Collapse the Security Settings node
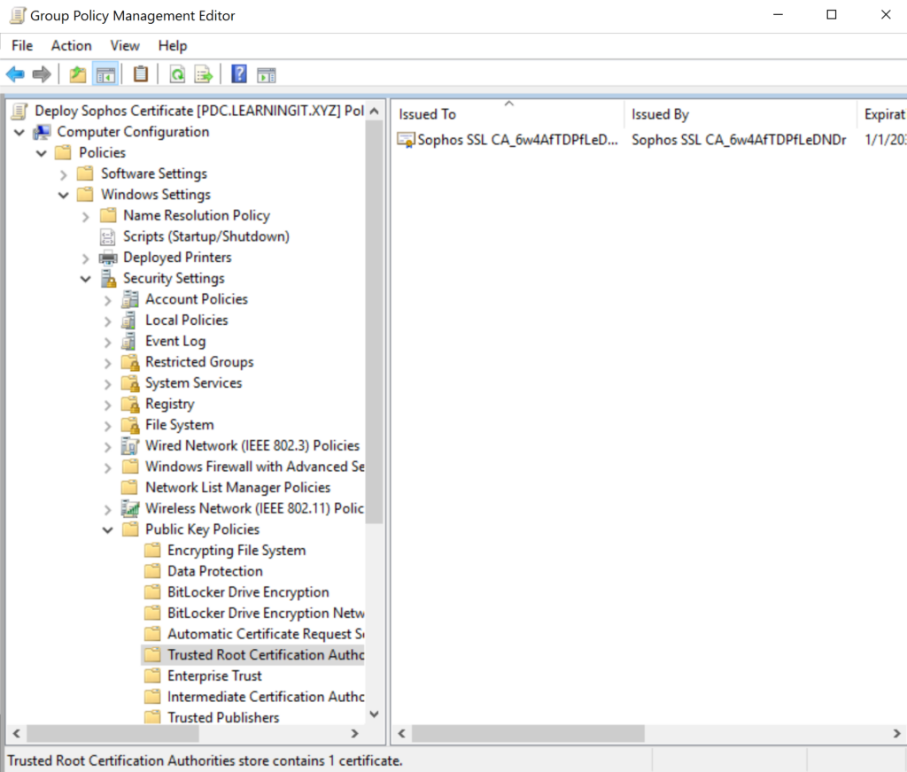The width and height of the screenshot is (907, 772). pos(86,279)
